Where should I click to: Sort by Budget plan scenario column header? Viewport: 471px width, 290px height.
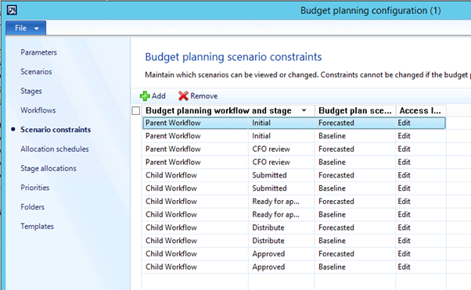[x=355, y=110]
